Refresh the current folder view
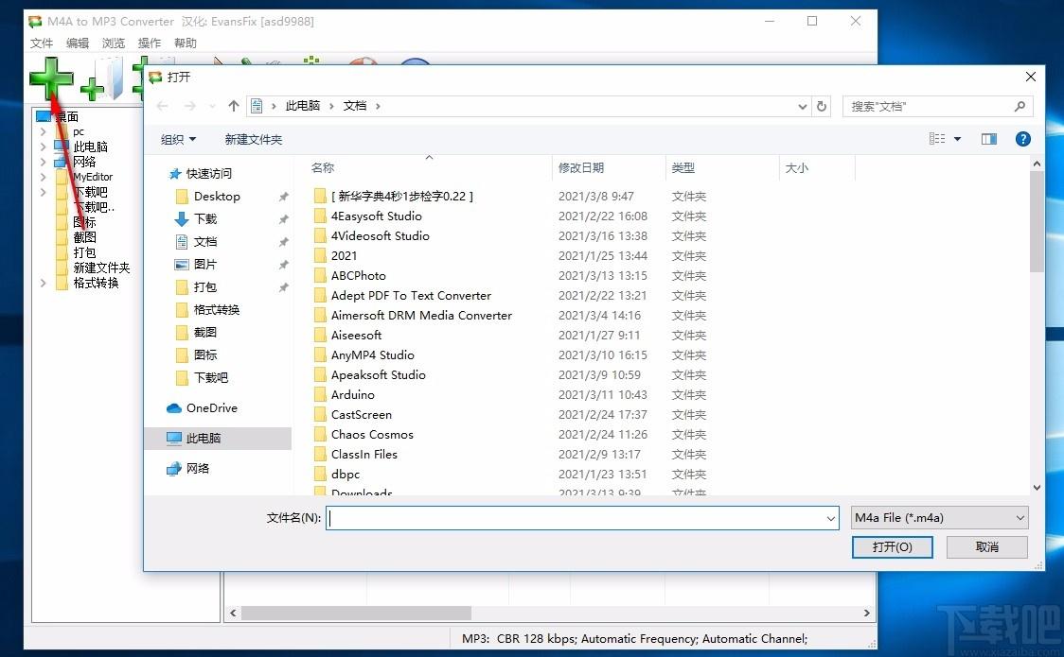 (x=821, y=106)
